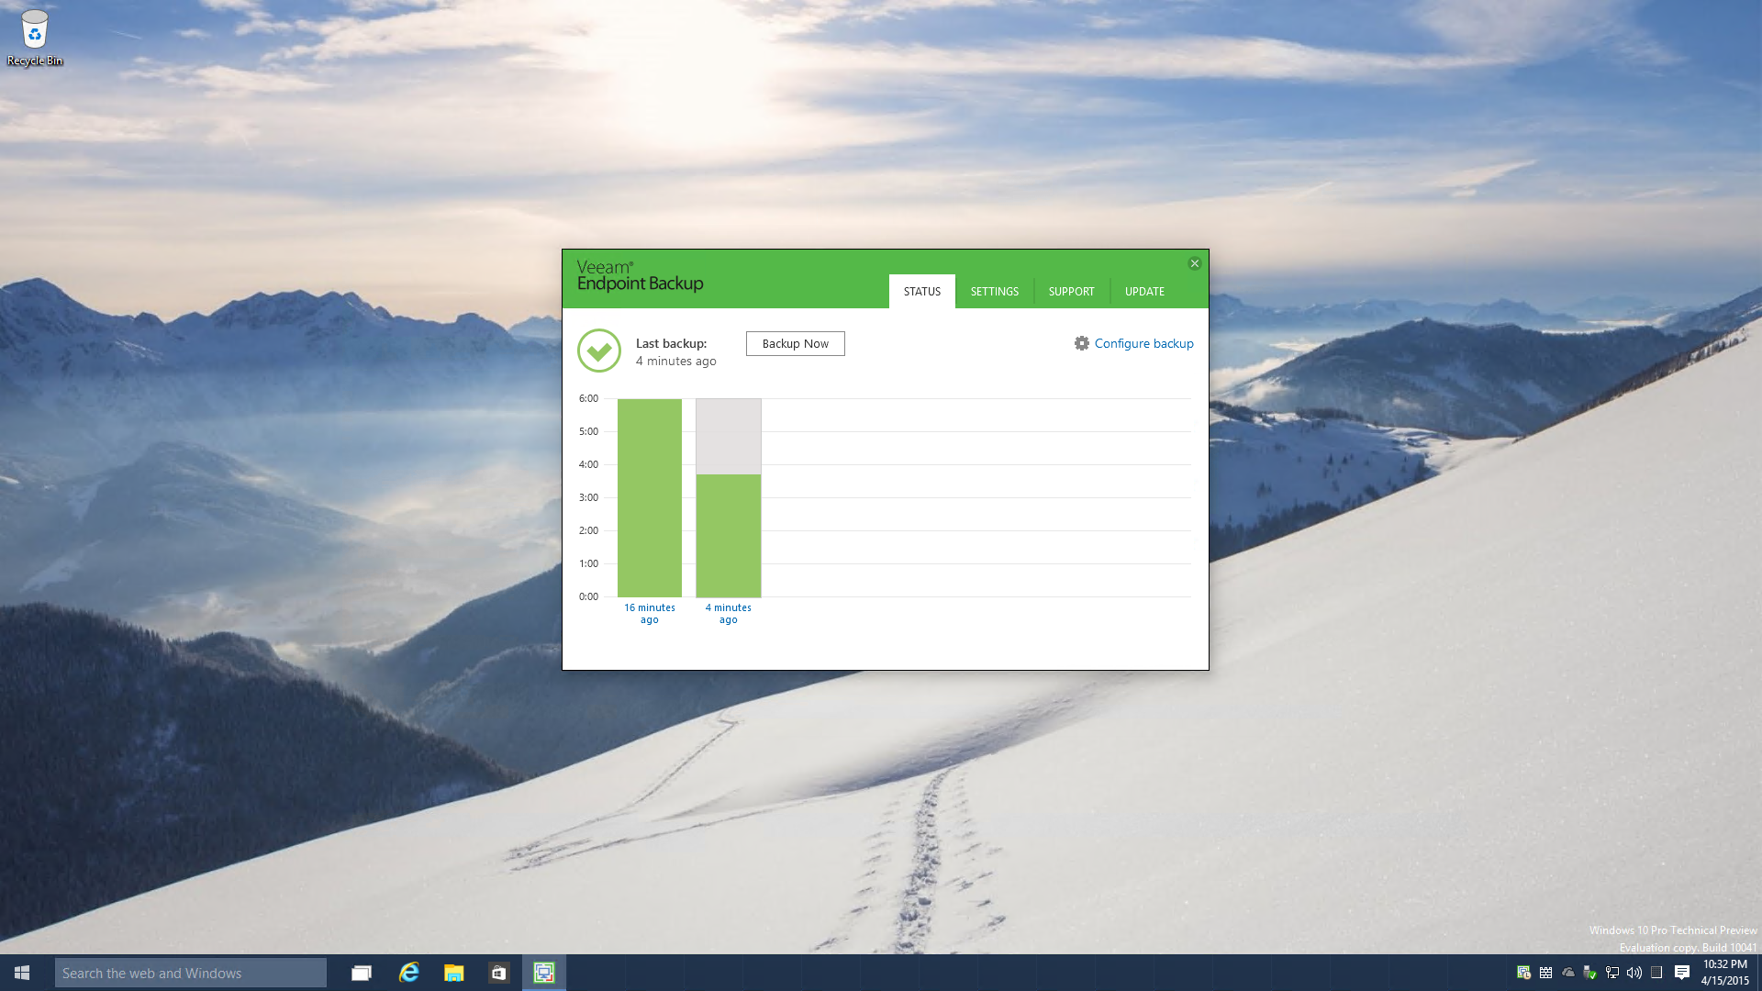
Task: Click the taskbar clock showing 10:32 PM
Action: pyautogui.click(x=1725, y=973)
